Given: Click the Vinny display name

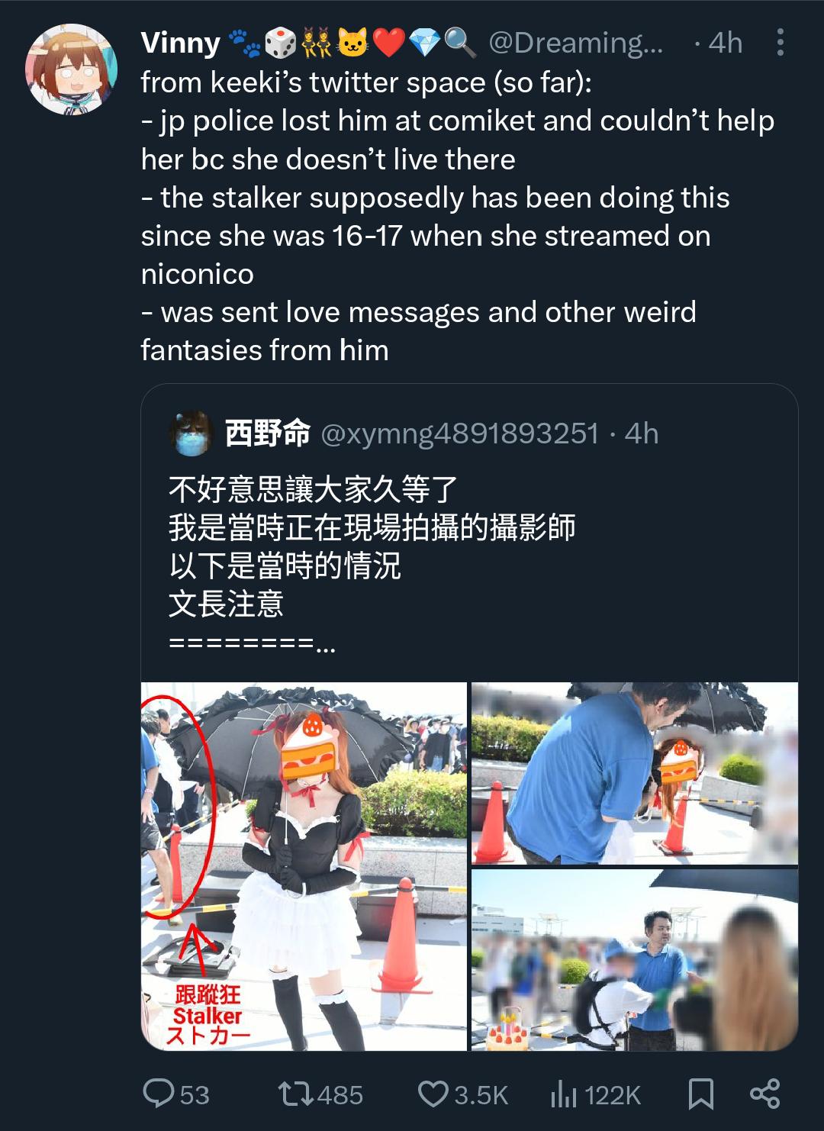Looking at the screenshot, I should tap(181, 43).
